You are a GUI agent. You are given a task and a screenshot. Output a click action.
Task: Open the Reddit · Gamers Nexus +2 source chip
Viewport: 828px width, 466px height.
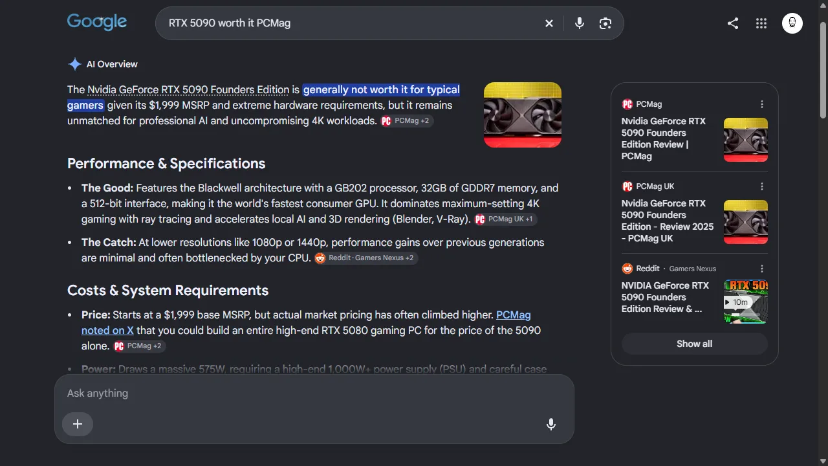(366, 258)
